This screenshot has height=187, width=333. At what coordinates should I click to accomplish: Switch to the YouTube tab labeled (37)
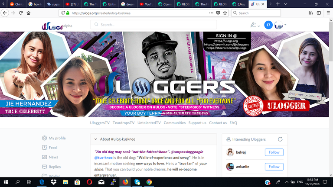72,4
